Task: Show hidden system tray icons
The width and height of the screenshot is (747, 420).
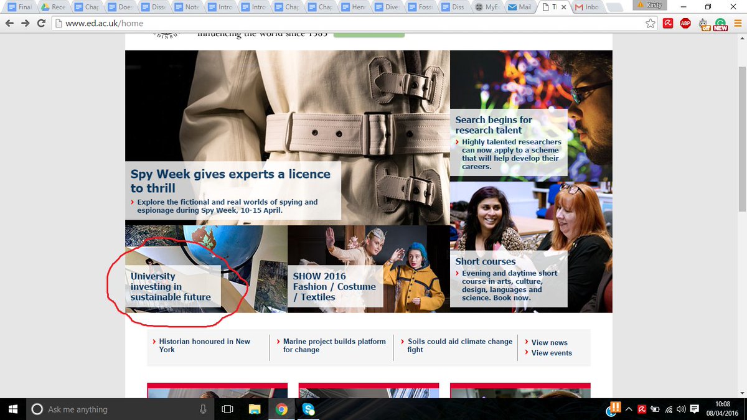Action: click(628, 409)
